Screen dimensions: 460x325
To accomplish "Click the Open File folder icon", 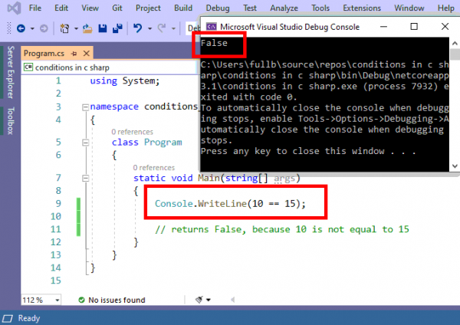I will (x=88, y=28).
